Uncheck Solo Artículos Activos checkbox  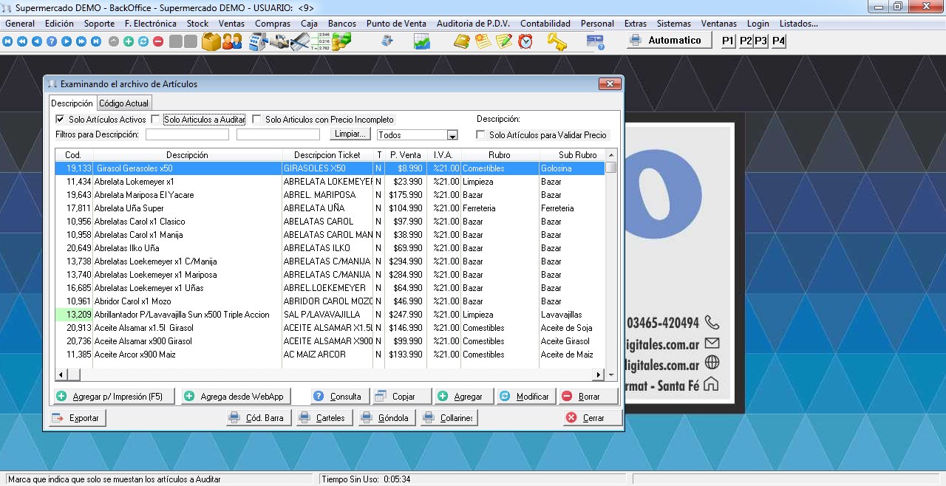[60, 119]
